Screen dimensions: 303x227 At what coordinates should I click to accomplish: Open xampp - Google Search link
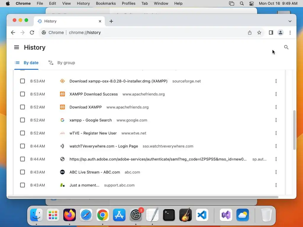[x=91, y=120]
